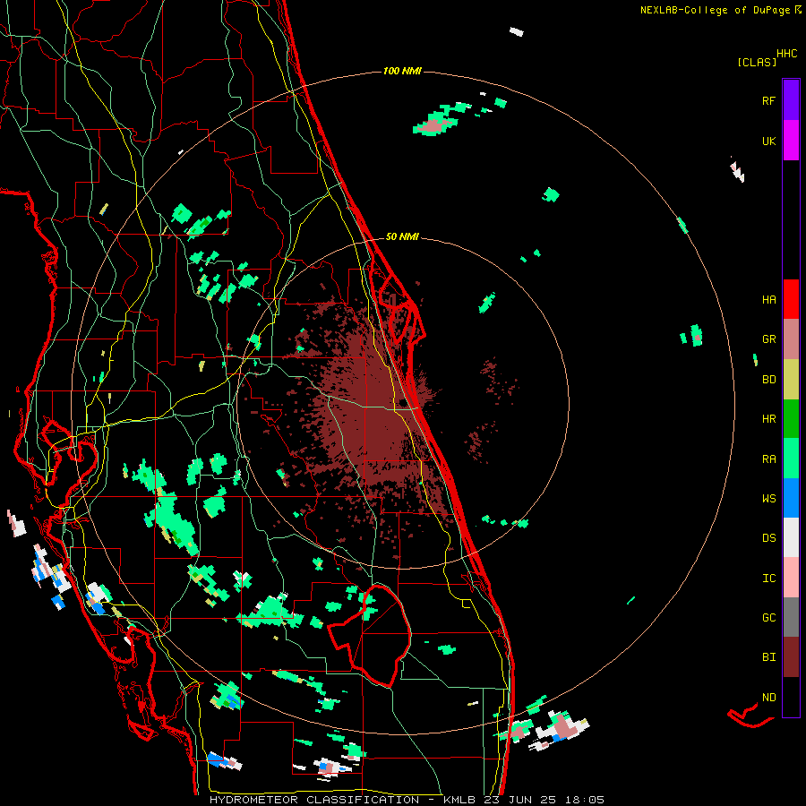The height and width of the screenshot is (806, 806).
Task: Click the IC pink legend swatch
Action: (791, 578)
